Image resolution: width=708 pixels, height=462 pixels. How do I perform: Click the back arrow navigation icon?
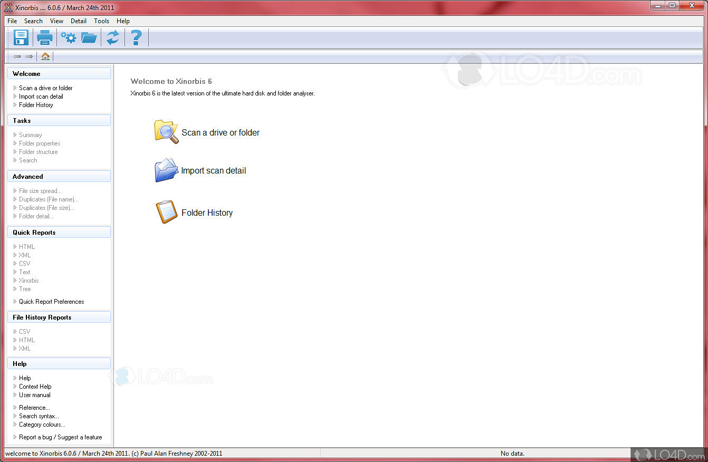pyautogui.click(x=17, y=56)
